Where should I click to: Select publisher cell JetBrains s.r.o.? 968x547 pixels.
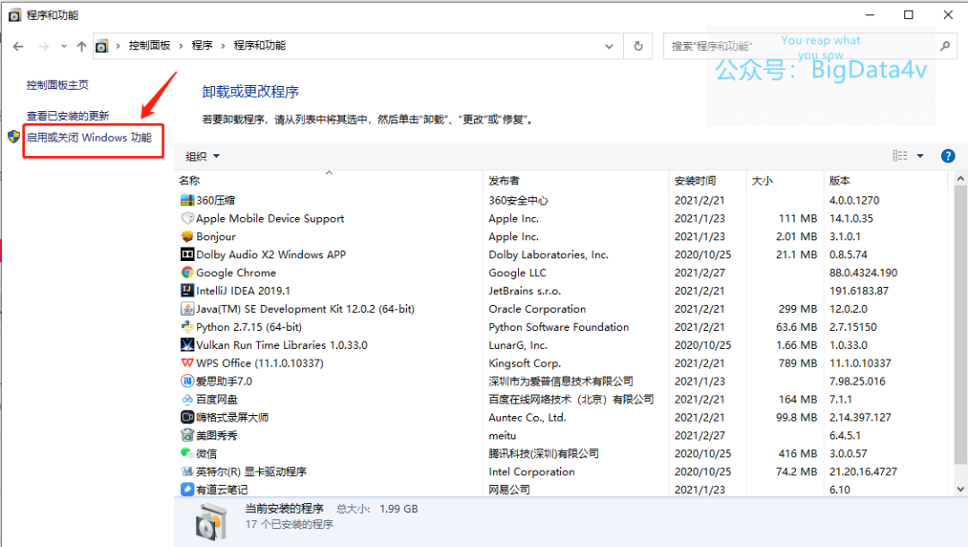[x=525, y=291]
